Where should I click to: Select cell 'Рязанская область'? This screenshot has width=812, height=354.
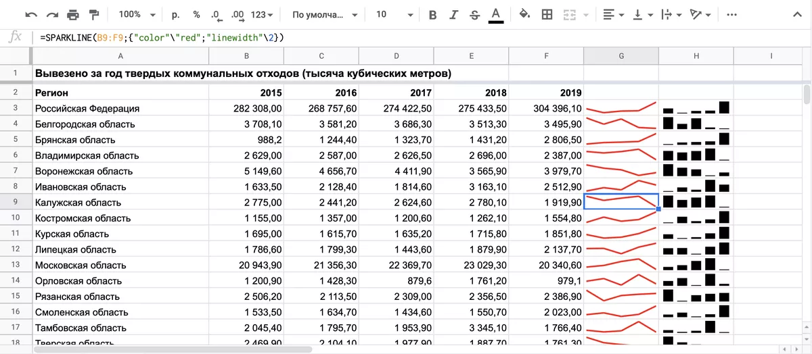point(120,296)
